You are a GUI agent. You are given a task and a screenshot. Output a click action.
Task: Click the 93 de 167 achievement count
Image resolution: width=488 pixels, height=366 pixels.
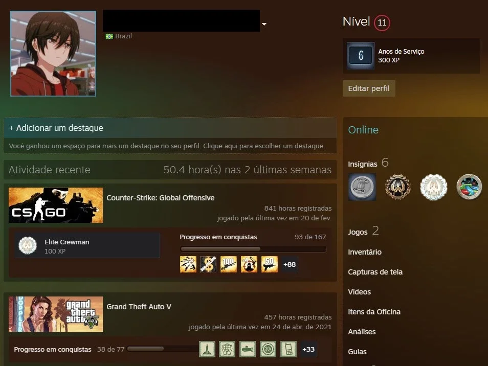[x=310, y=237]
